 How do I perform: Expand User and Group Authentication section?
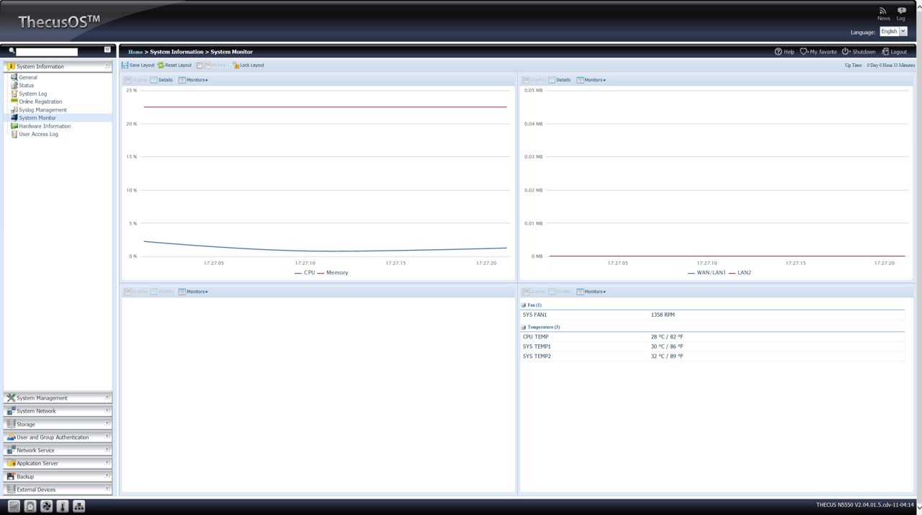click(x=58, y=437)
